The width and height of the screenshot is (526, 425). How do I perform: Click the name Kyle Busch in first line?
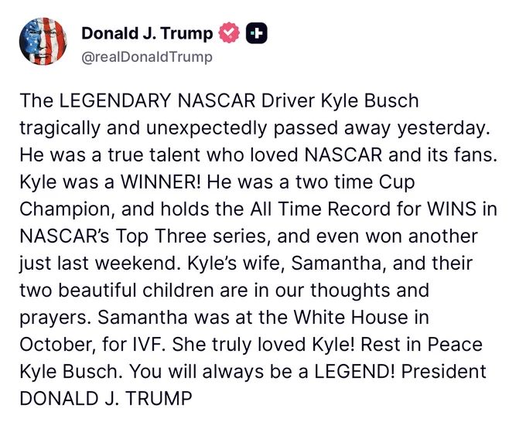[x=370, y=101]
